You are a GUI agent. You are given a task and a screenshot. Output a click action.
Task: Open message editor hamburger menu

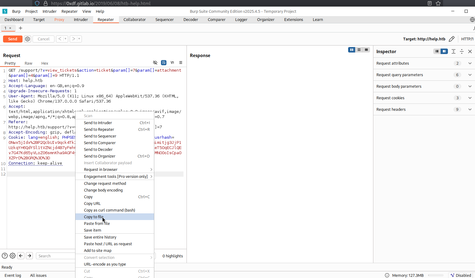tap(181, 63)
